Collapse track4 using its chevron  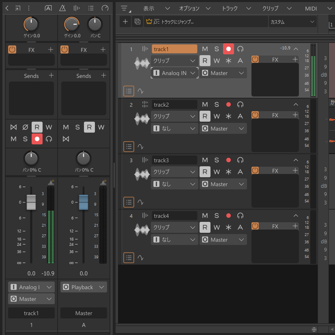pos(296,216)
